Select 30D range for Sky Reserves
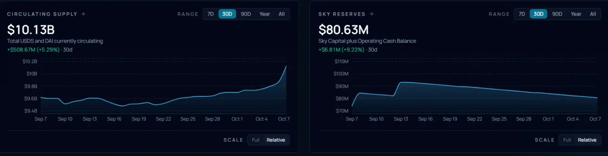608x156 pixels. [538, 14]
